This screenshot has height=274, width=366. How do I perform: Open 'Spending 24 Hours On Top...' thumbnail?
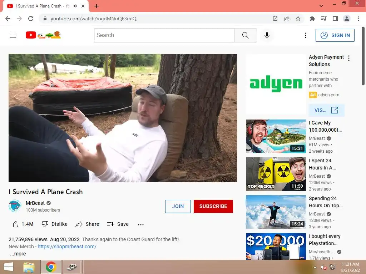tap(276, 212)
